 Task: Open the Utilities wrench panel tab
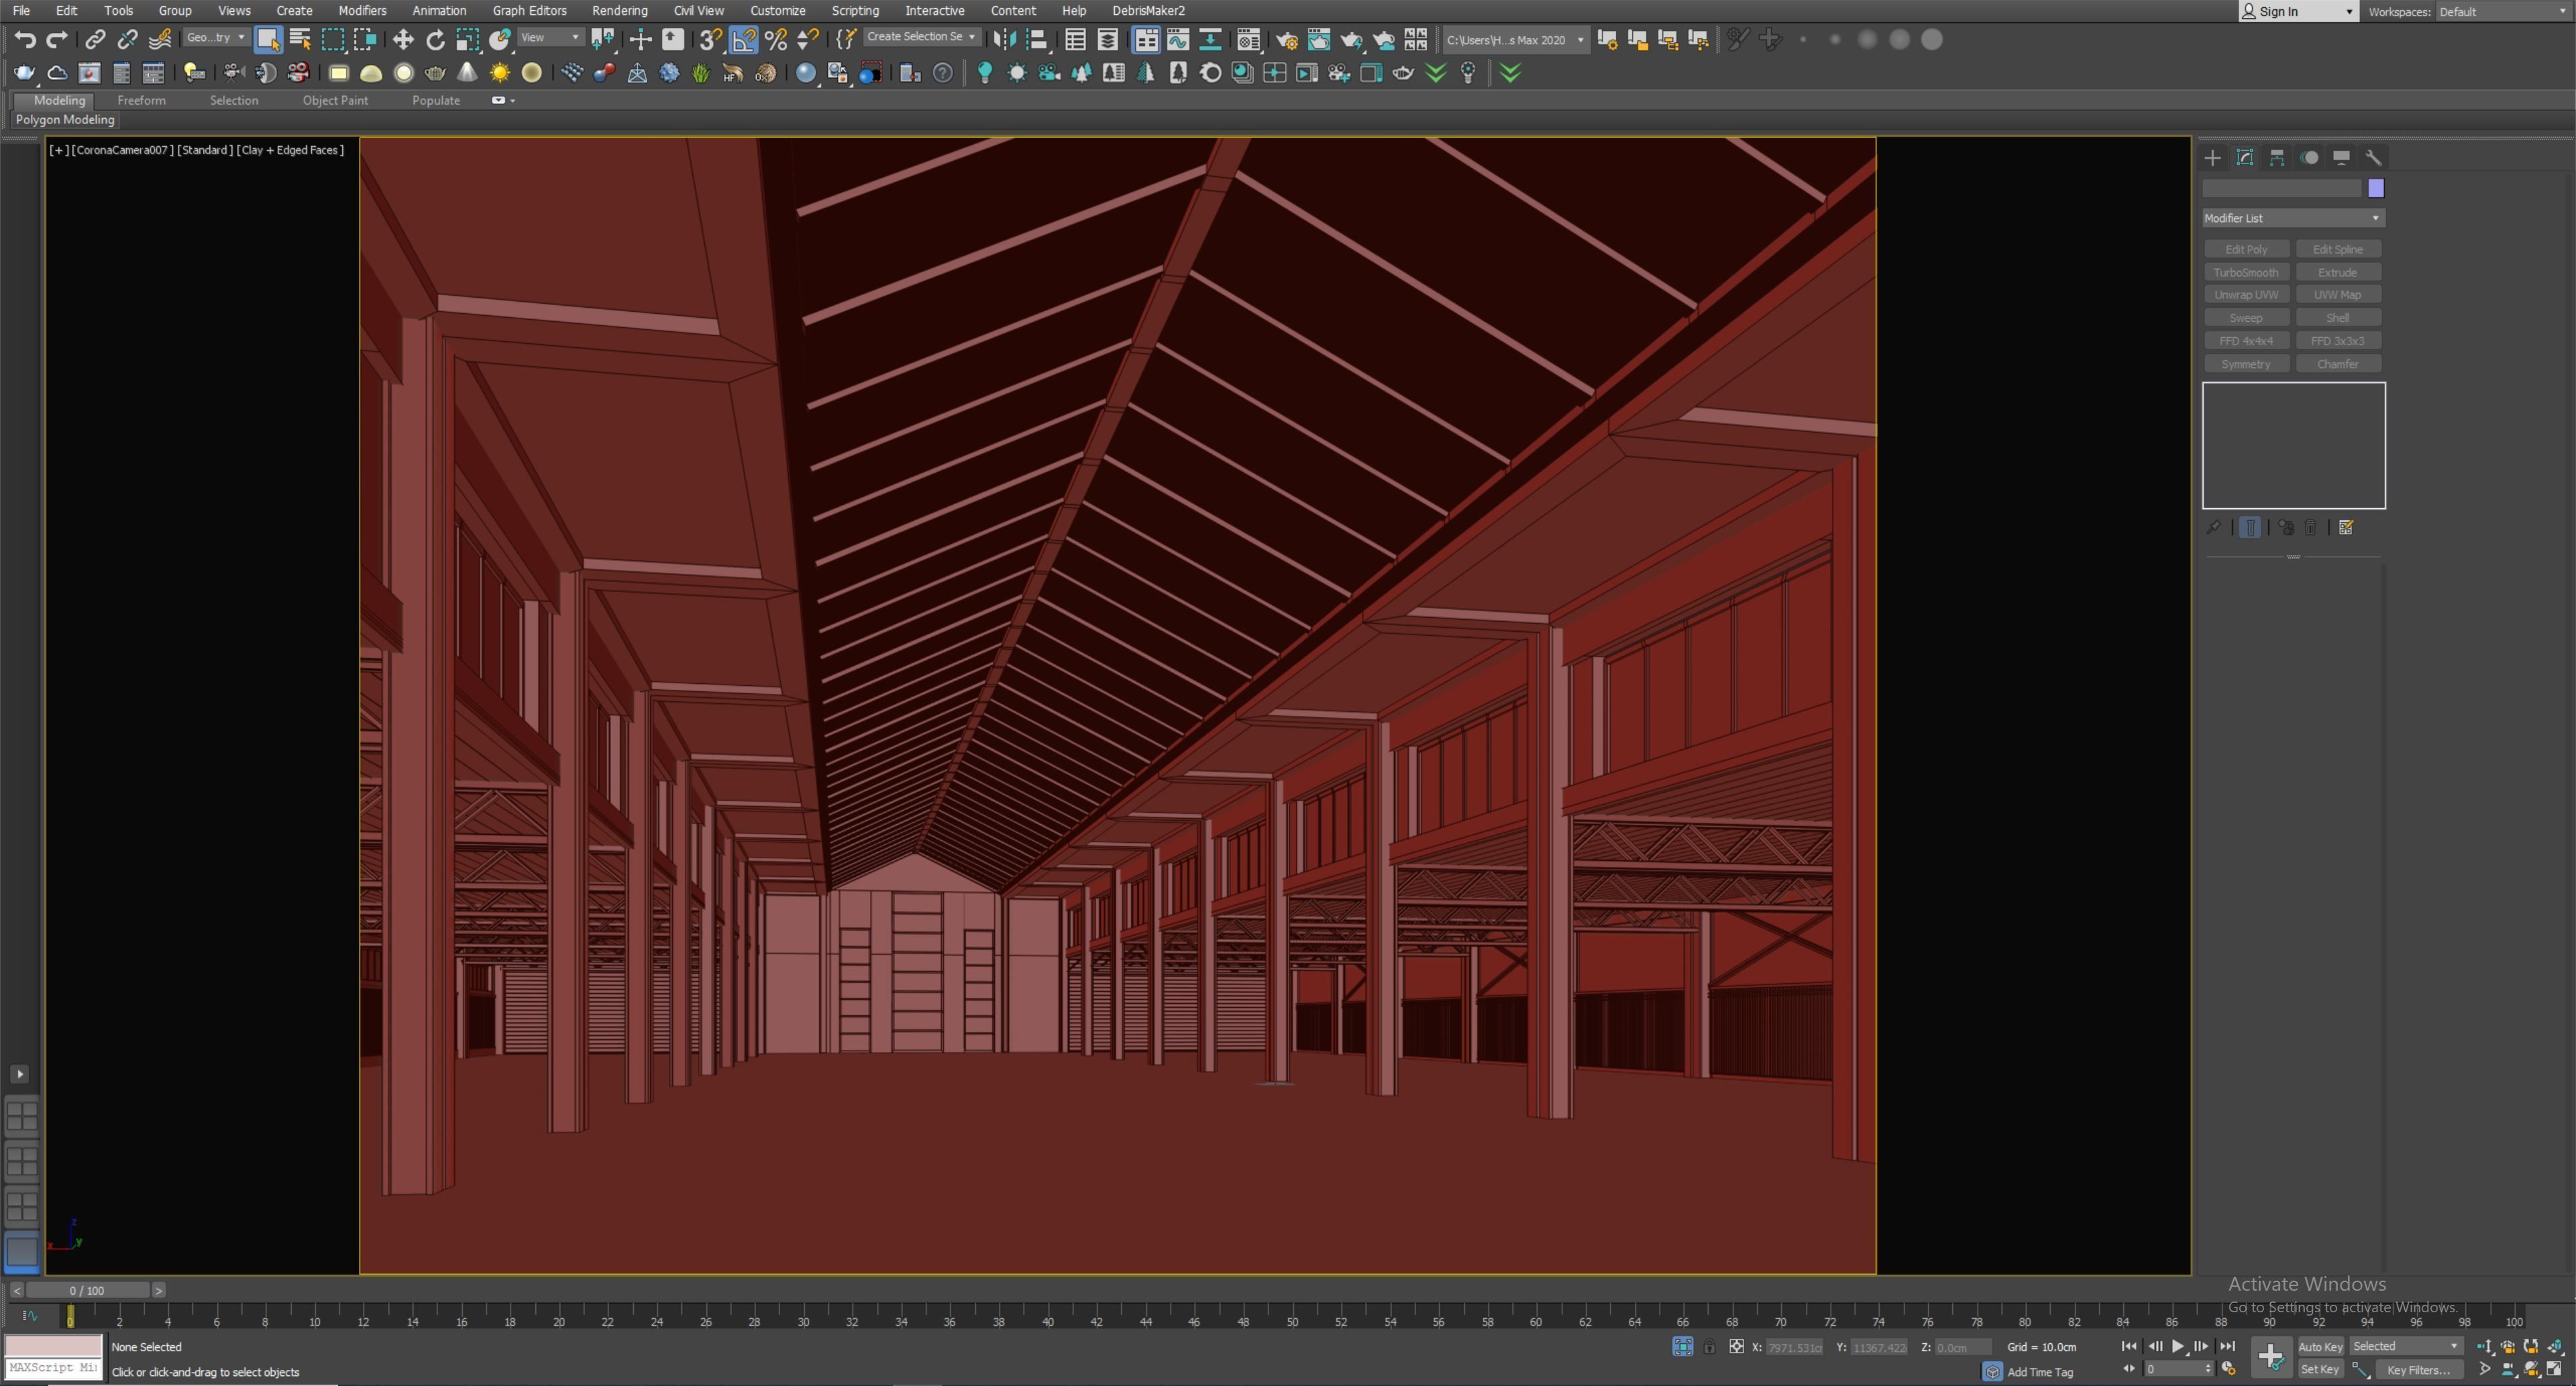(x=2373, y=158)
